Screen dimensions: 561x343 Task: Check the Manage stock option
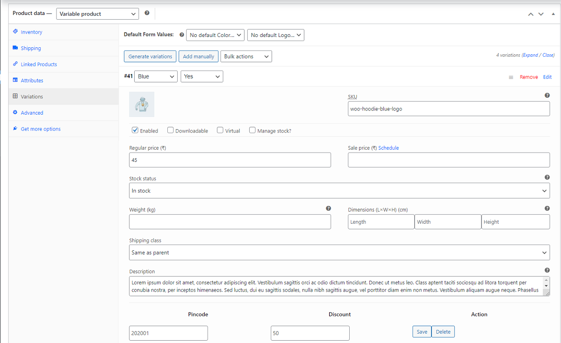coord(252,130)
